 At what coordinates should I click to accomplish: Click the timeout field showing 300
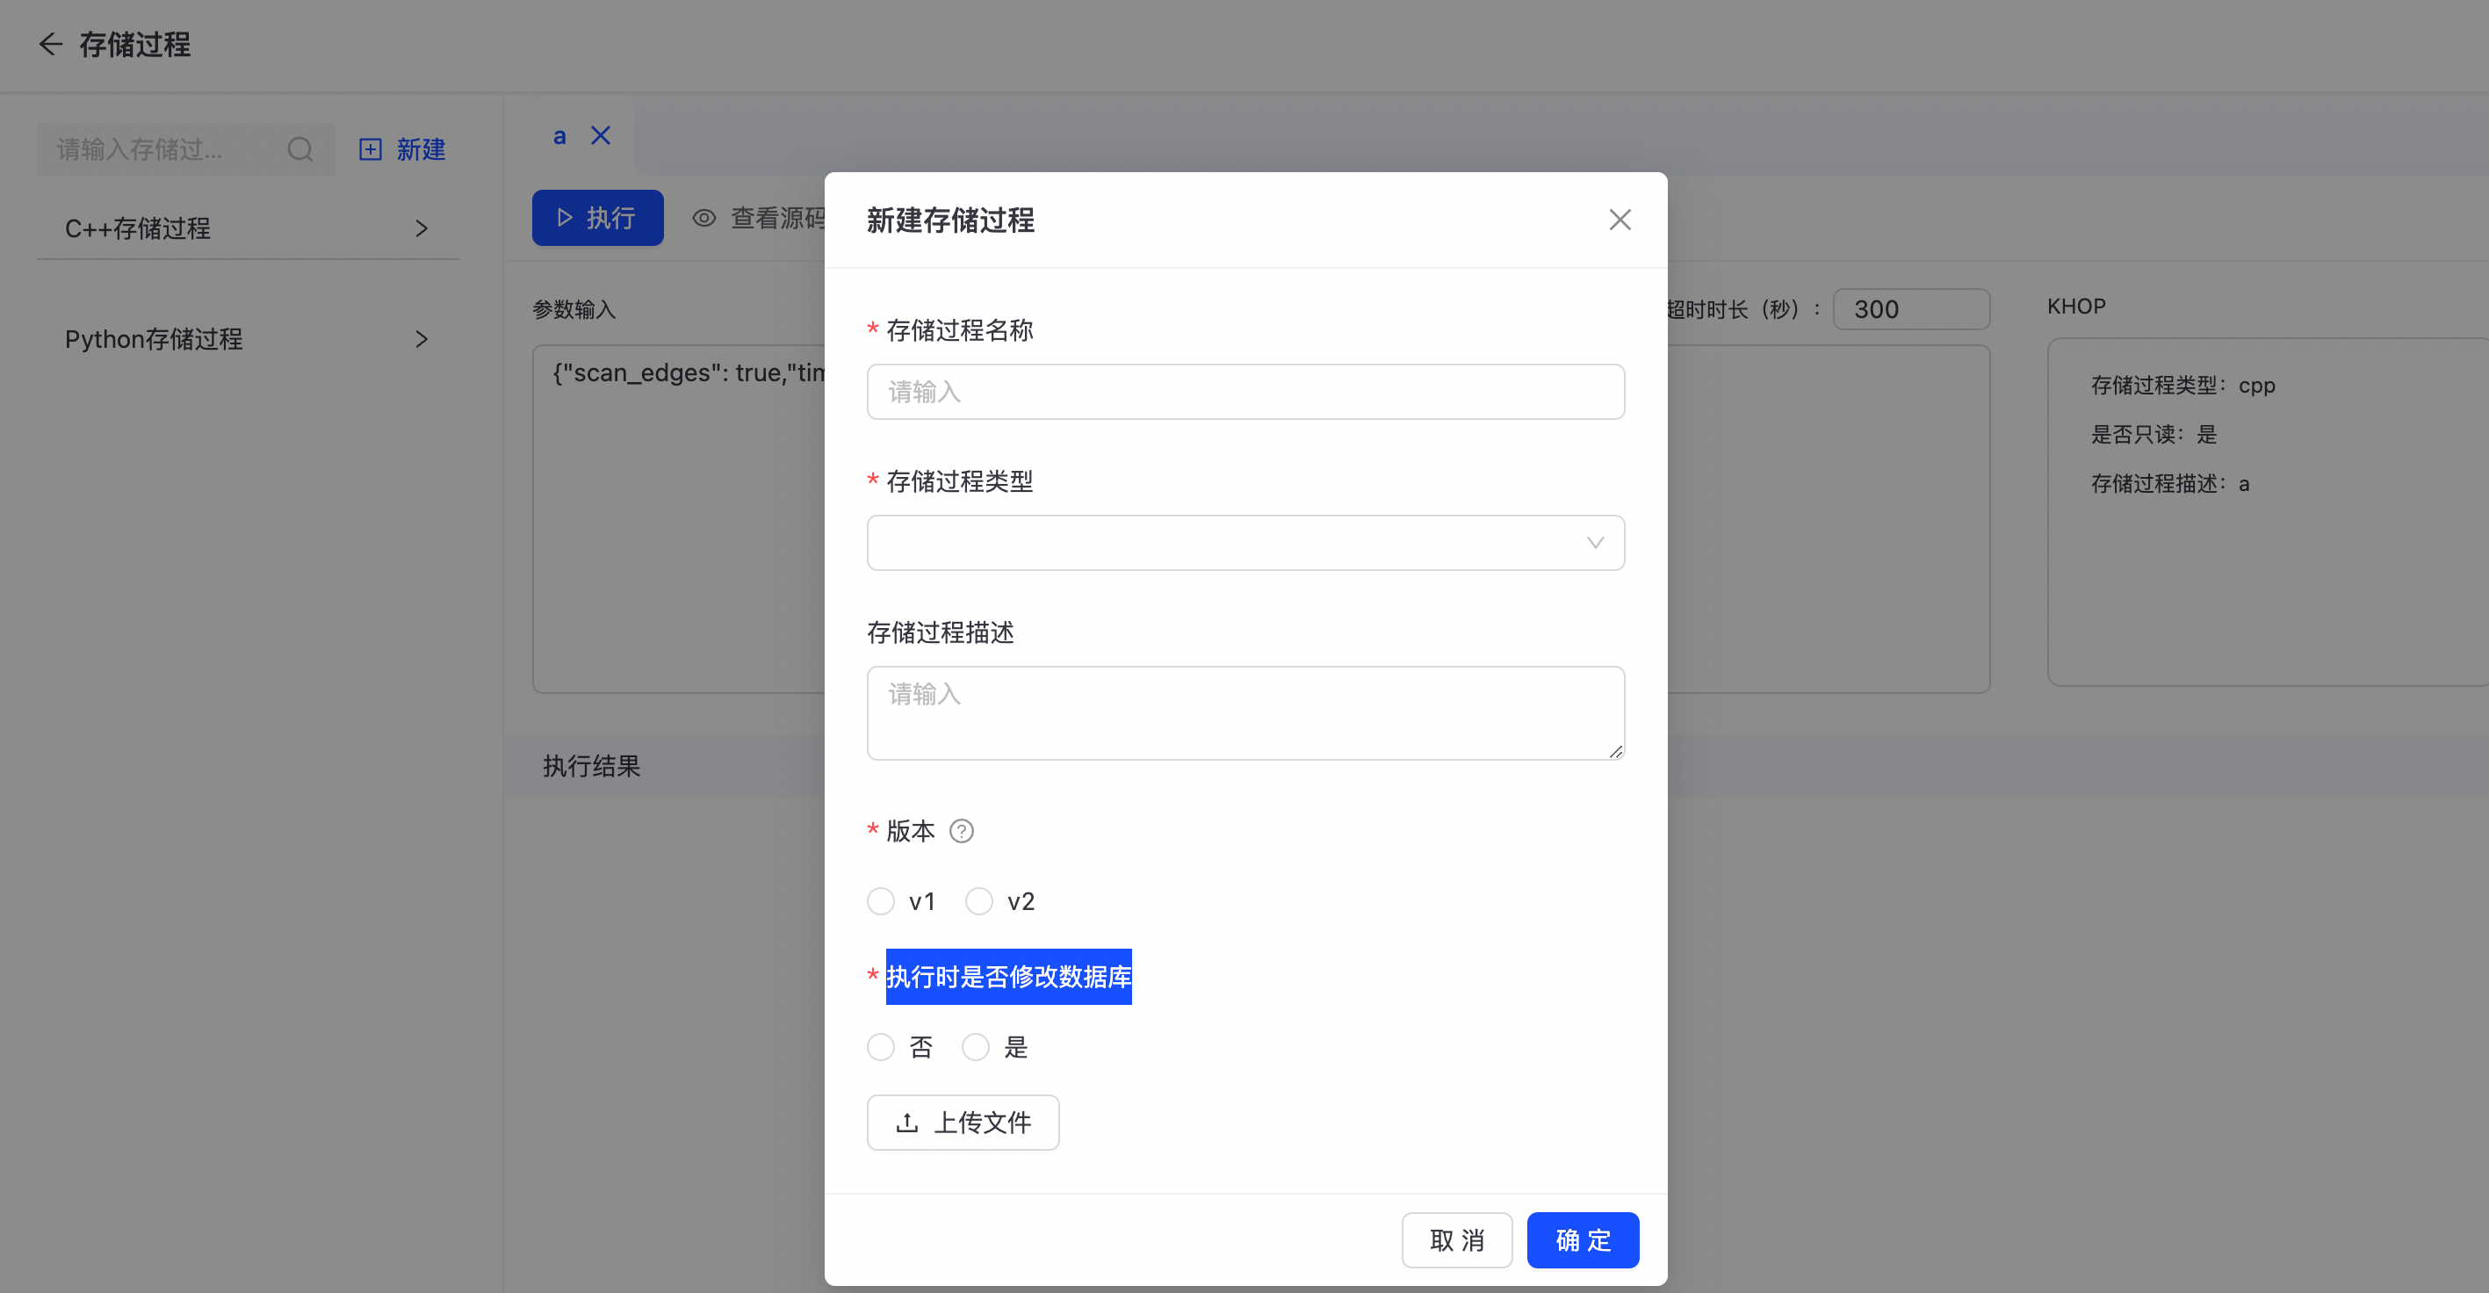pyautogui.click(x=1910, y=309)
